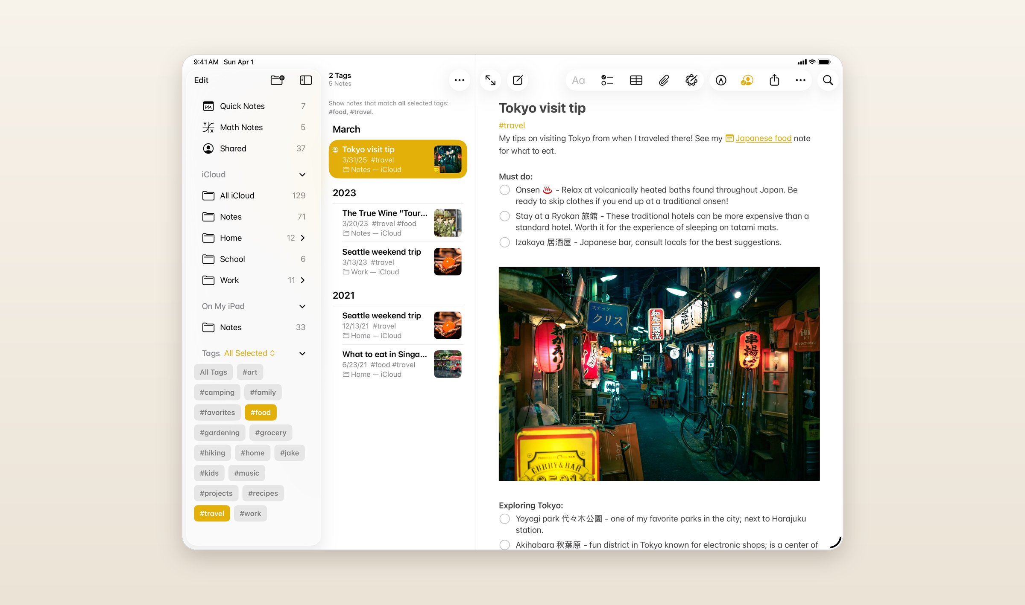Check the Onsen checklist item
Screen dimensions: 1025x605
504,190
